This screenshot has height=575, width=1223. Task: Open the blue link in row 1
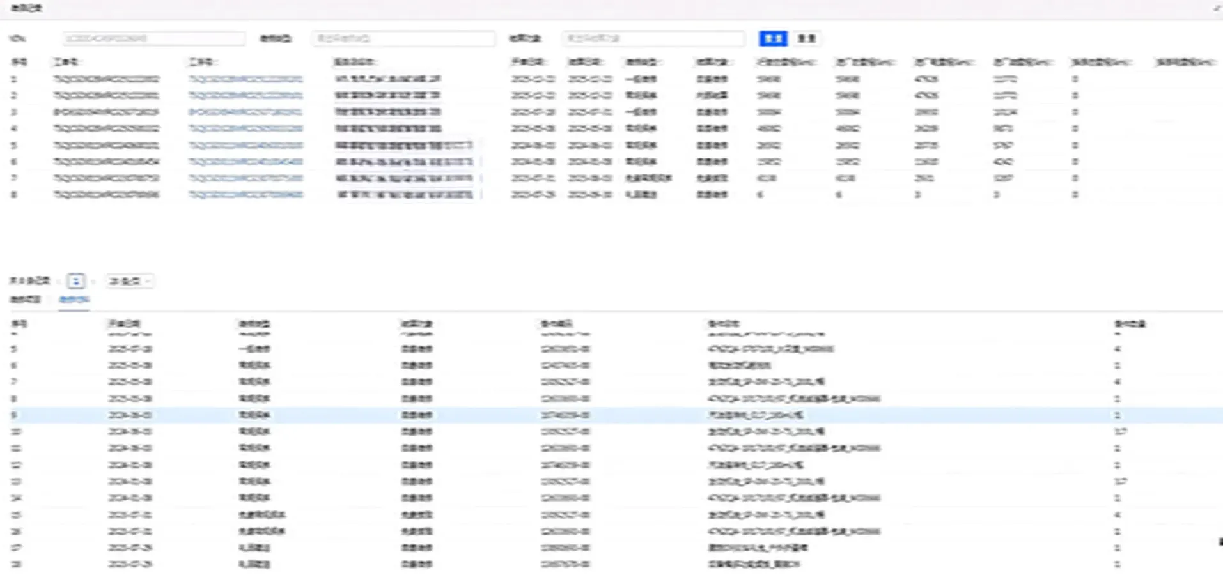pyautogui.click(x=245, y=79)
